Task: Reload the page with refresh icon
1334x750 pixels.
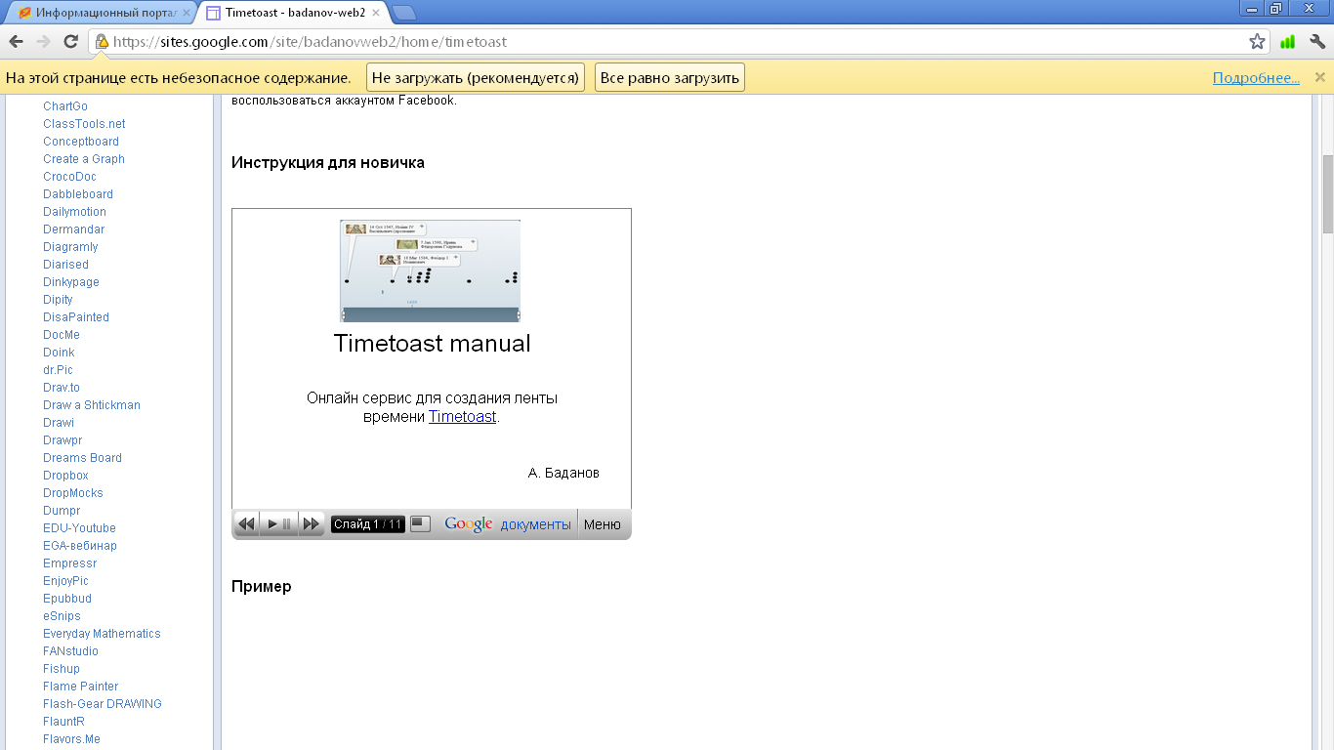Action: 70,41
